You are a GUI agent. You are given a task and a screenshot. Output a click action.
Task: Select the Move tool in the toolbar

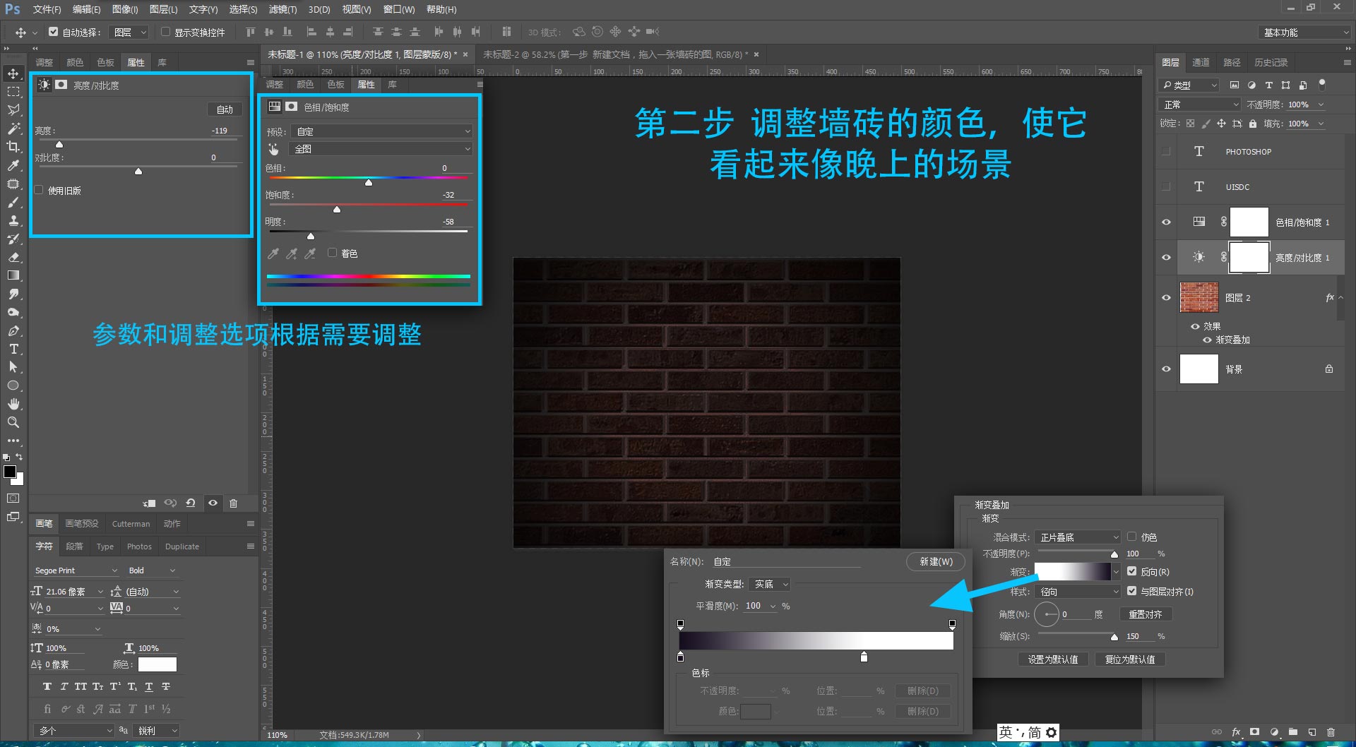(13, 73)
